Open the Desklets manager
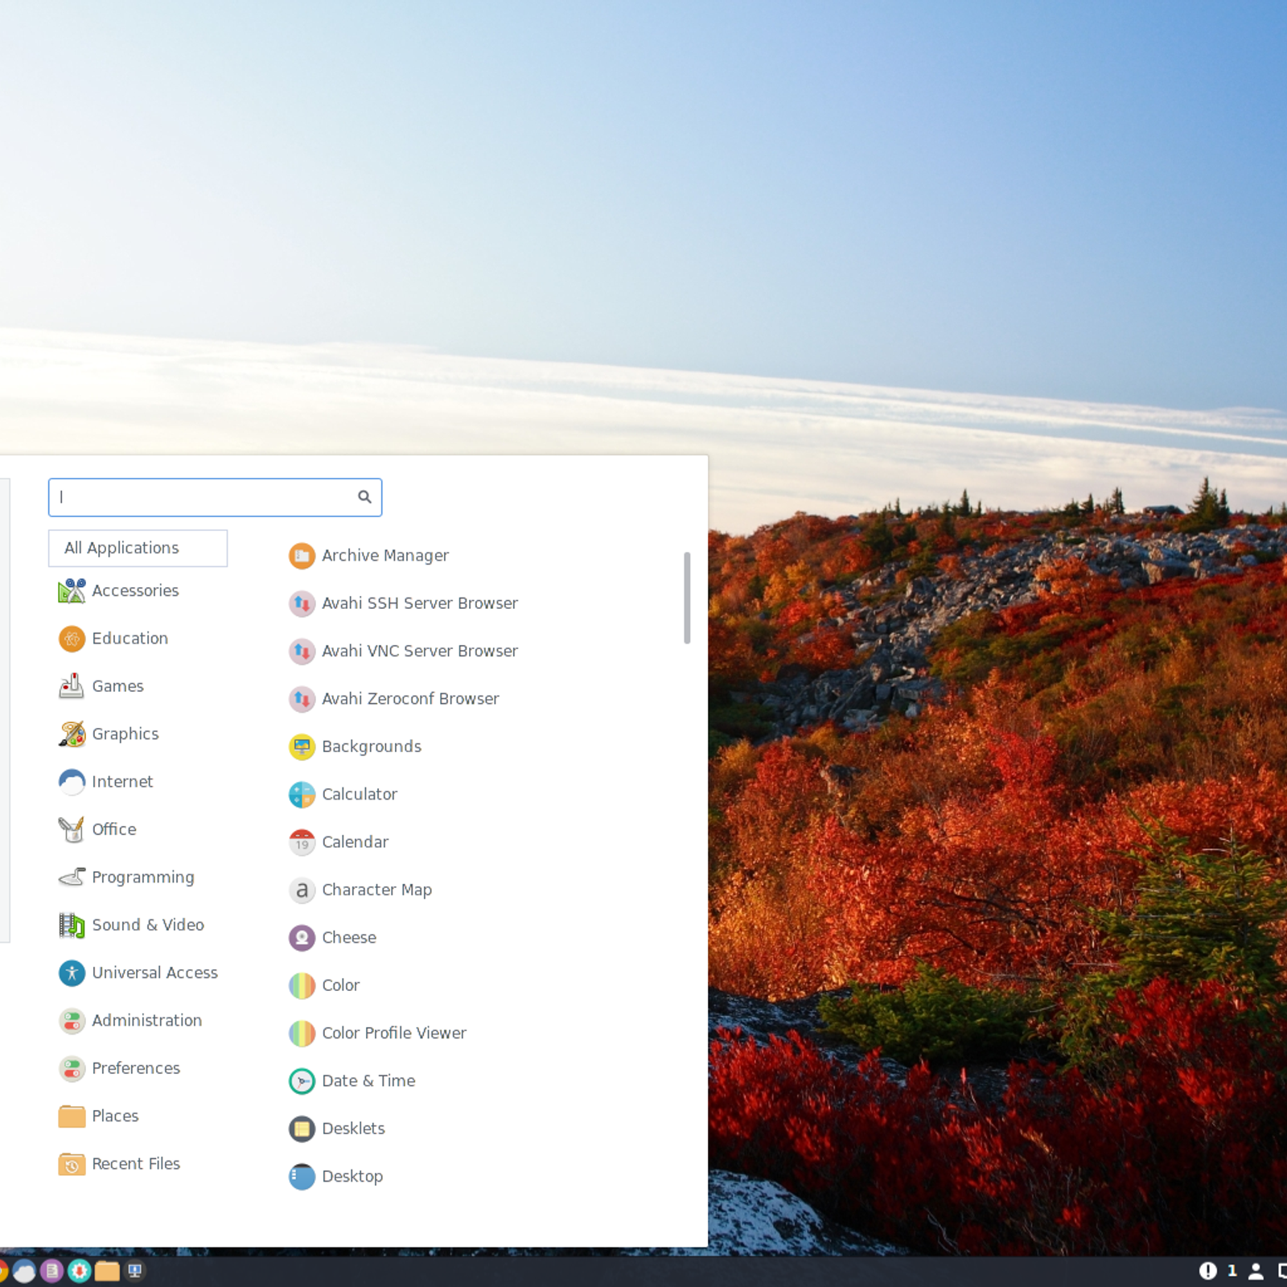Screen dimensions: 1287x1287 coord(352,1129)
